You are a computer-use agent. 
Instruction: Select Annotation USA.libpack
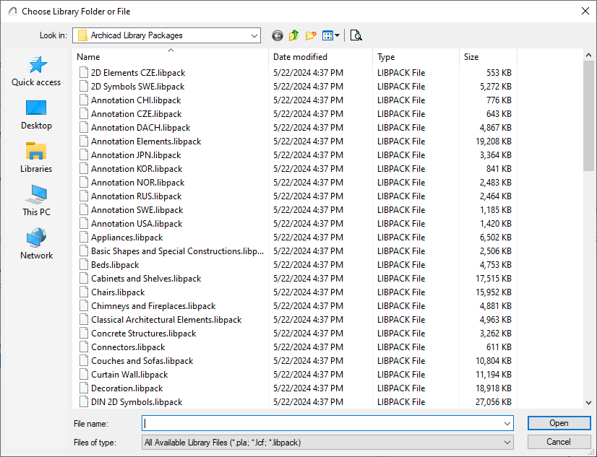[137, 224]
